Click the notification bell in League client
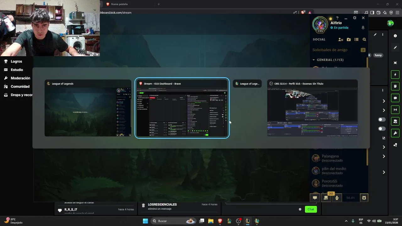Viewport: 402px width, 226px height. pyautogui.click(x=363, y=28)
